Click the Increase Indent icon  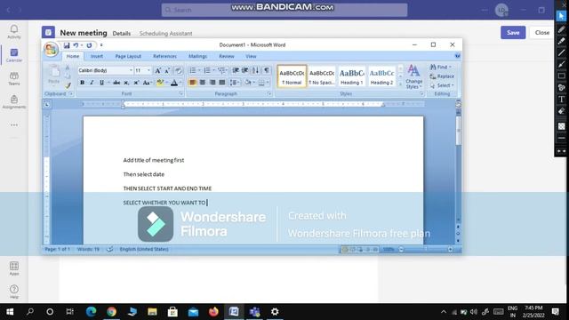pyautogui.click(x=245, y=70)
